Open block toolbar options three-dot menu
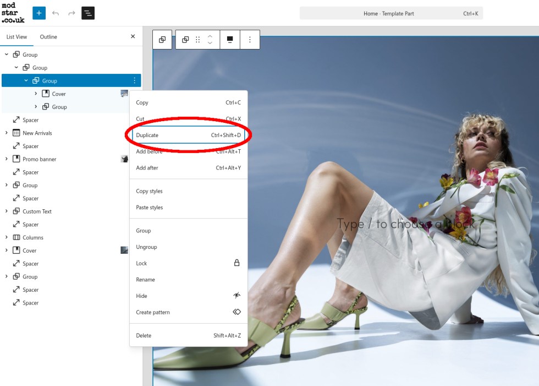The image size is (539, 386). [250, 40]
